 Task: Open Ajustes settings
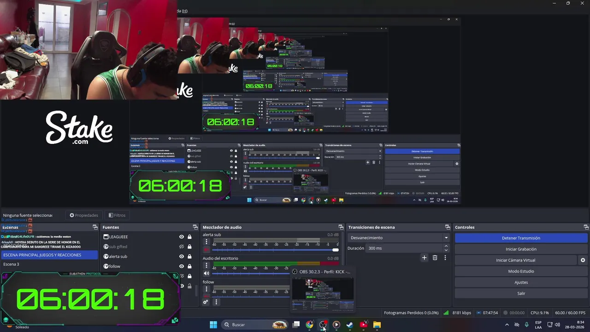pyautogui.click(x=521, y=282)
